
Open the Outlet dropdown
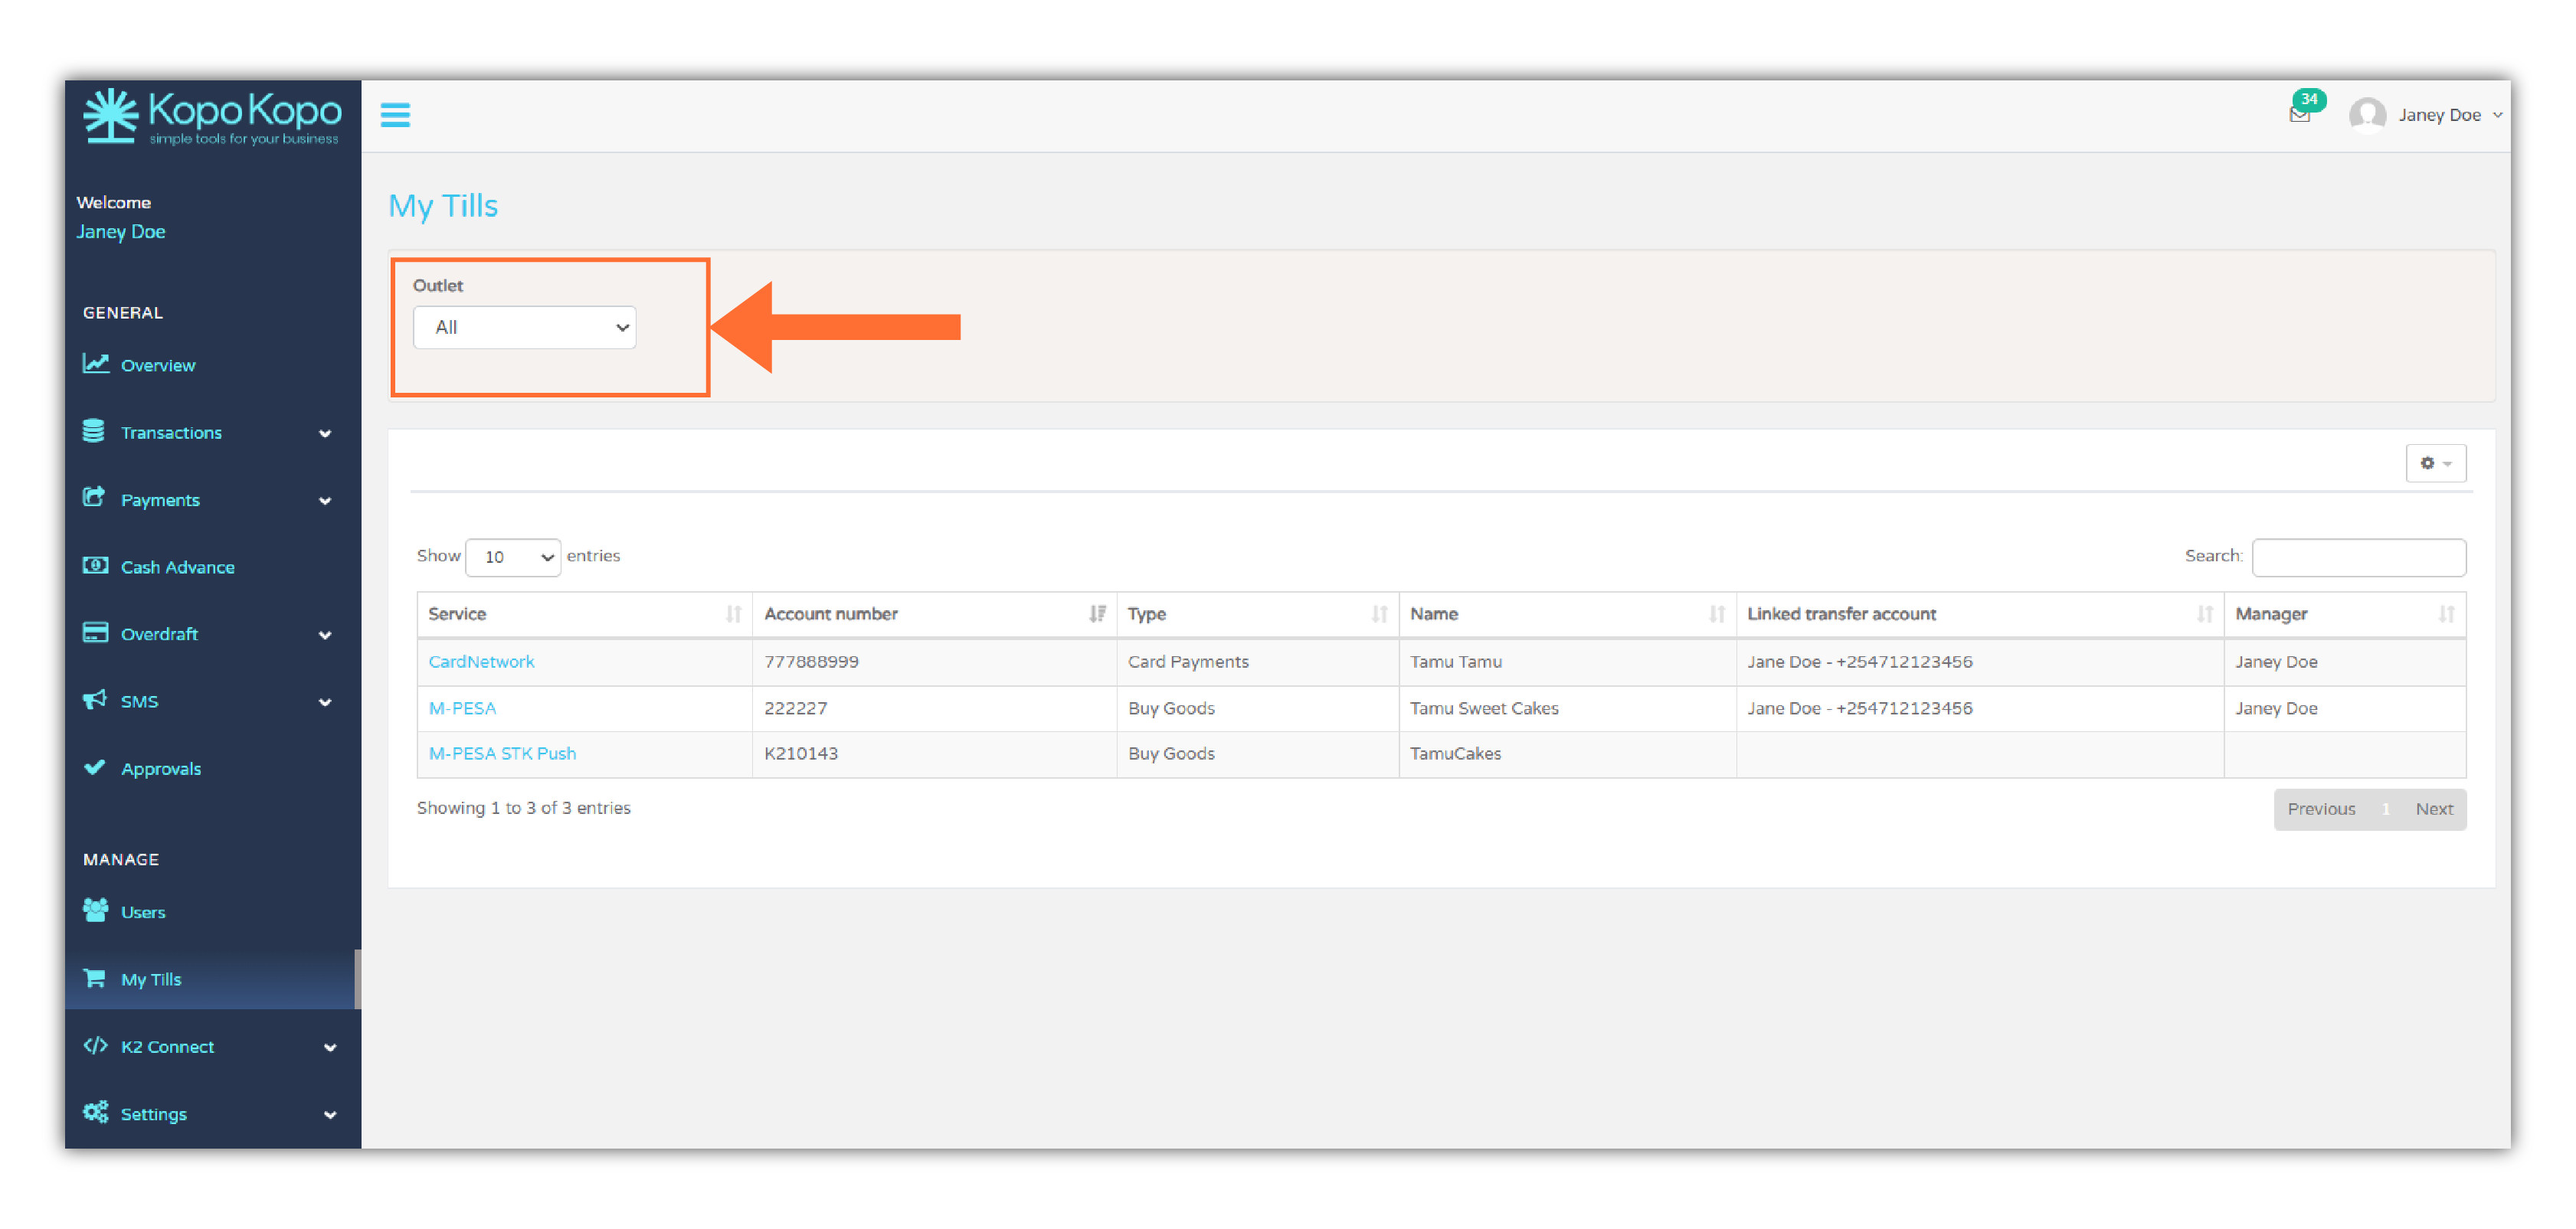(x=524, y=328)
